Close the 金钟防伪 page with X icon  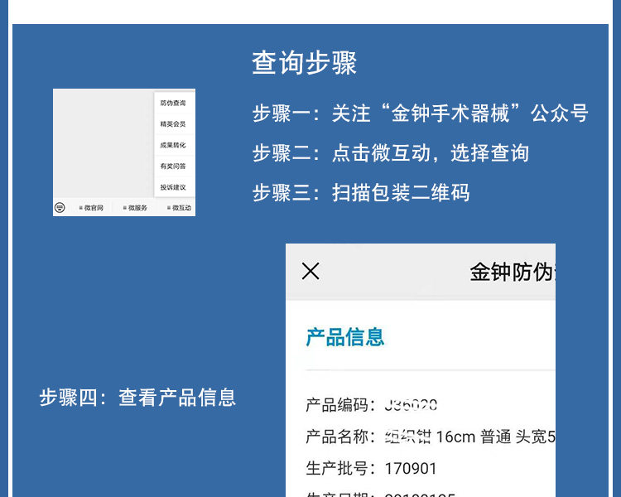(310, 271)
